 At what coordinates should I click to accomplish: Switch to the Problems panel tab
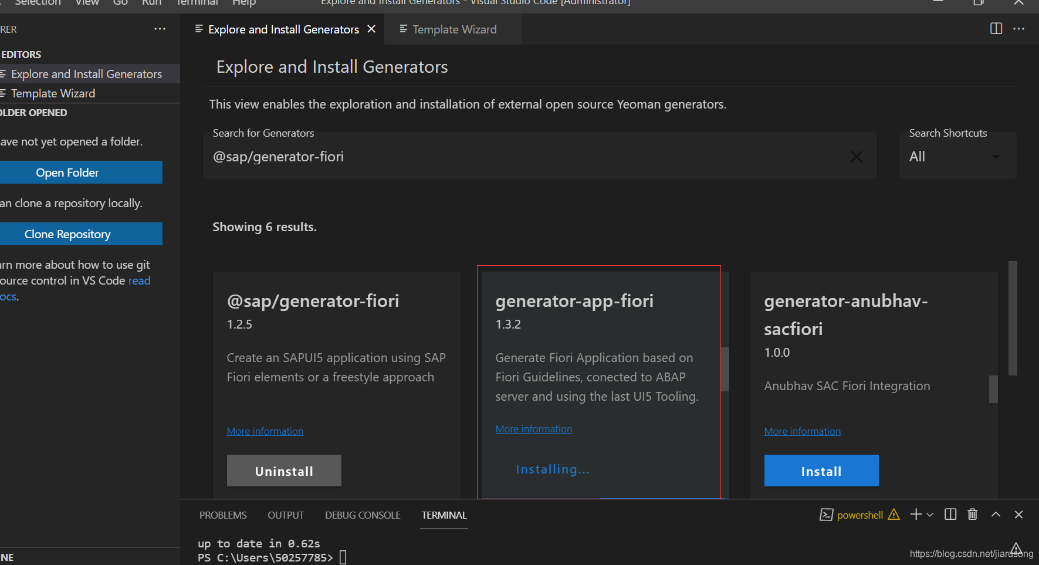click(x=223, y=515)
